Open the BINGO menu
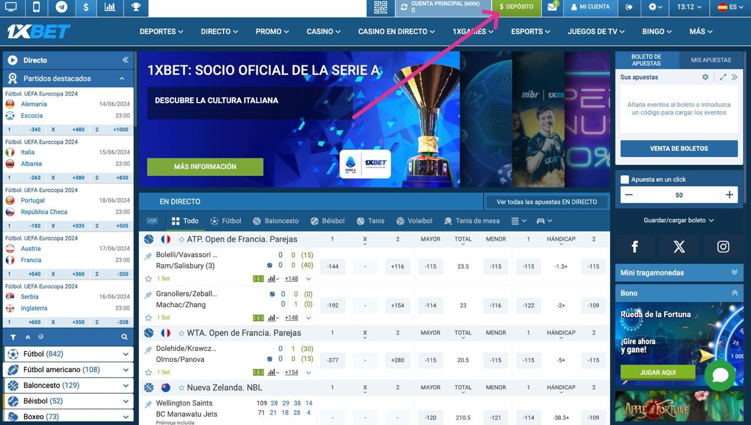Image resolution: width=751 pixels, height=425 pixels. click(x=657, y=32)
